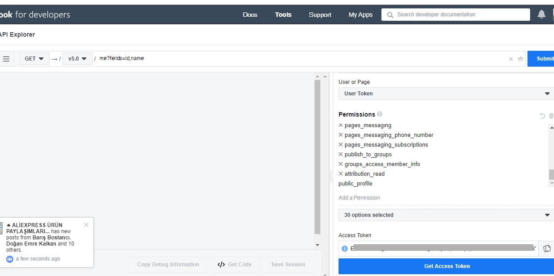The image size is (554, 276).
Task: Open the AliExpress group notification
Action: point(46,242)
